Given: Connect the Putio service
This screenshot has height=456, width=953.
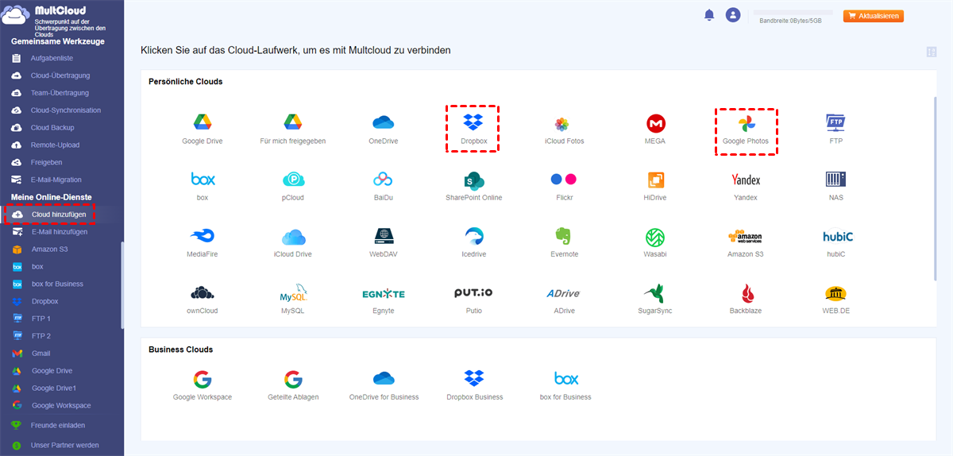Looking at the screenshot, I should click(x=473, y=292).
